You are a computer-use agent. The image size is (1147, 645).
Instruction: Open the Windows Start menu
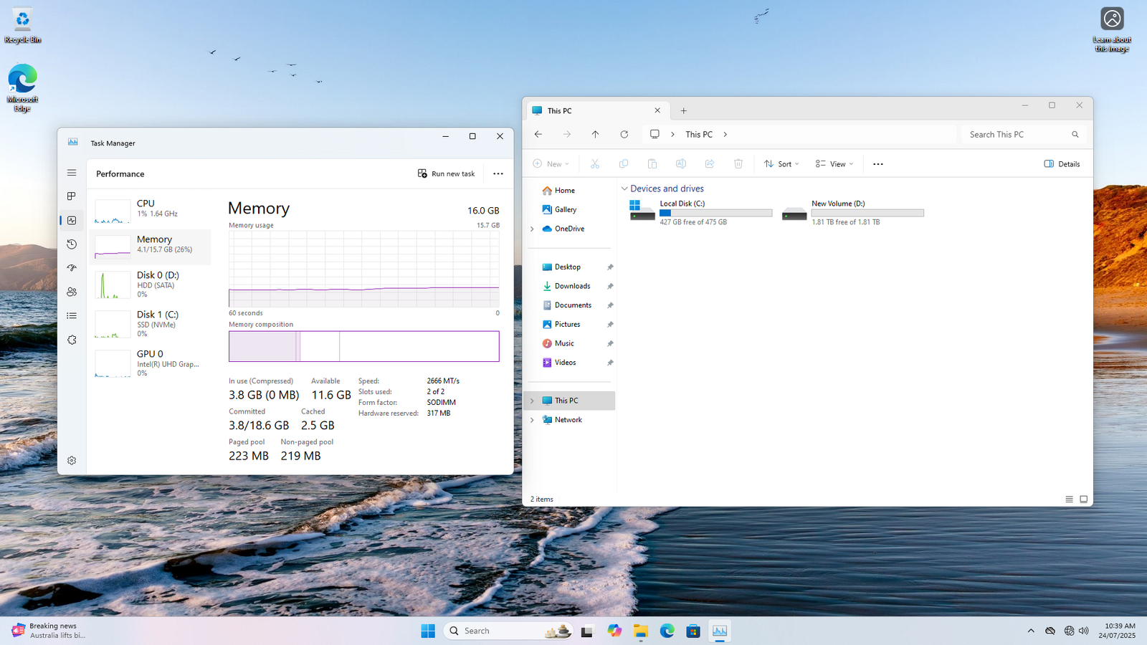pyautogui.click(x=428, y=631)
